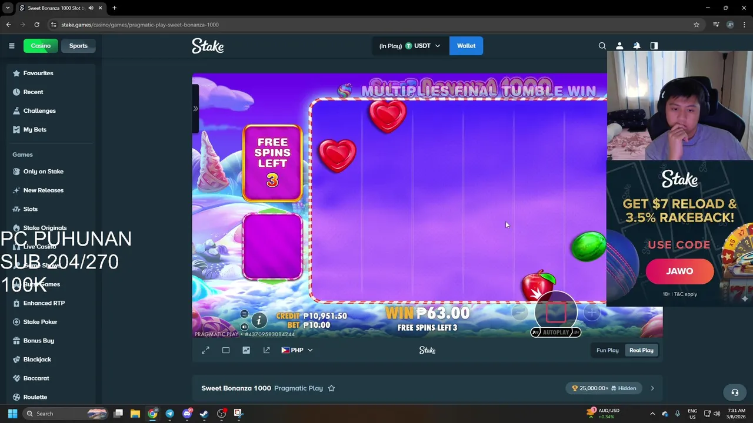Reload the page in Chrome
The image size is (753, 423).
36,25
